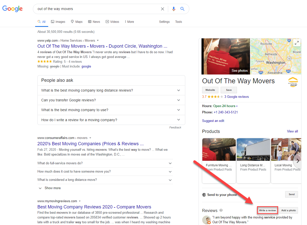
Task: Submit search with the magnifier icon
Action: point(182,9)
